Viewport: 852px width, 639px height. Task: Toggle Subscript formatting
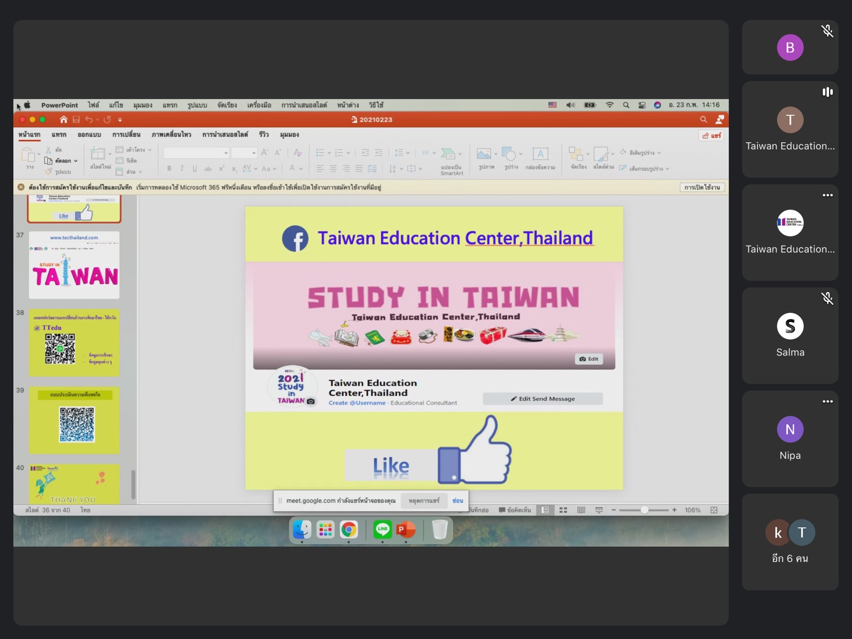tap(234, 169)
